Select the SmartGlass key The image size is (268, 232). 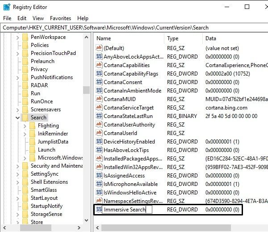44,190
